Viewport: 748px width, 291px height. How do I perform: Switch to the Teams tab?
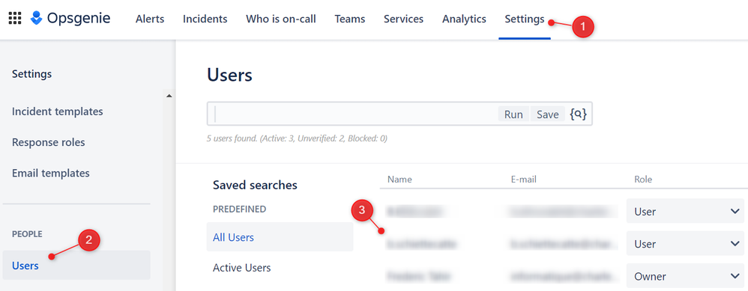(350, 19)
